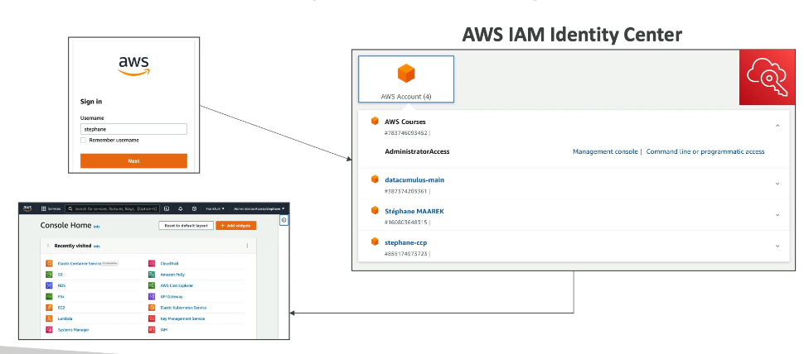
Task: Click the AWS logo in the console navbar
Action: pyautogui.click(x=27, y=208)
